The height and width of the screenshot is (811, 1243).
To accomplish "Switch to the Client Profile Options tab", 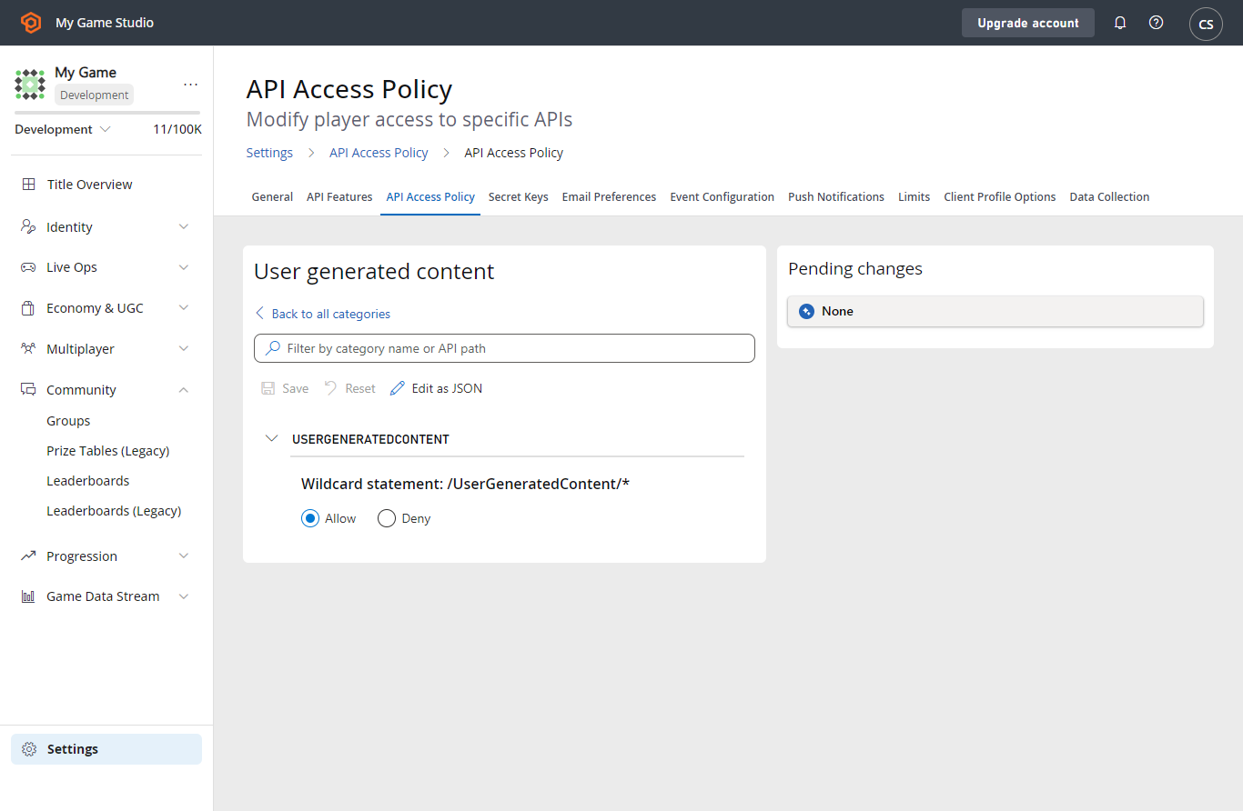I will pyautogui.click(x=1000, y=197).
